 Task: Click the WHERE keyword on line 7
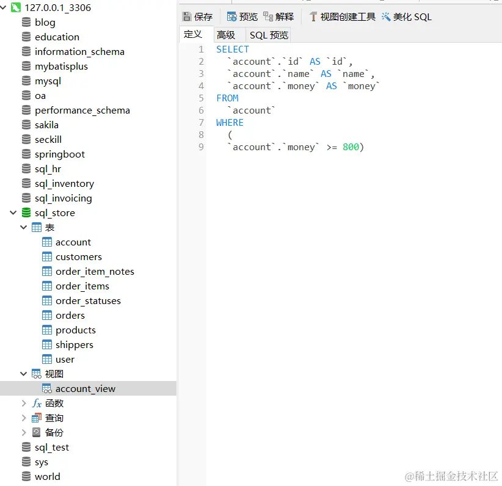[x=230, y=123]
